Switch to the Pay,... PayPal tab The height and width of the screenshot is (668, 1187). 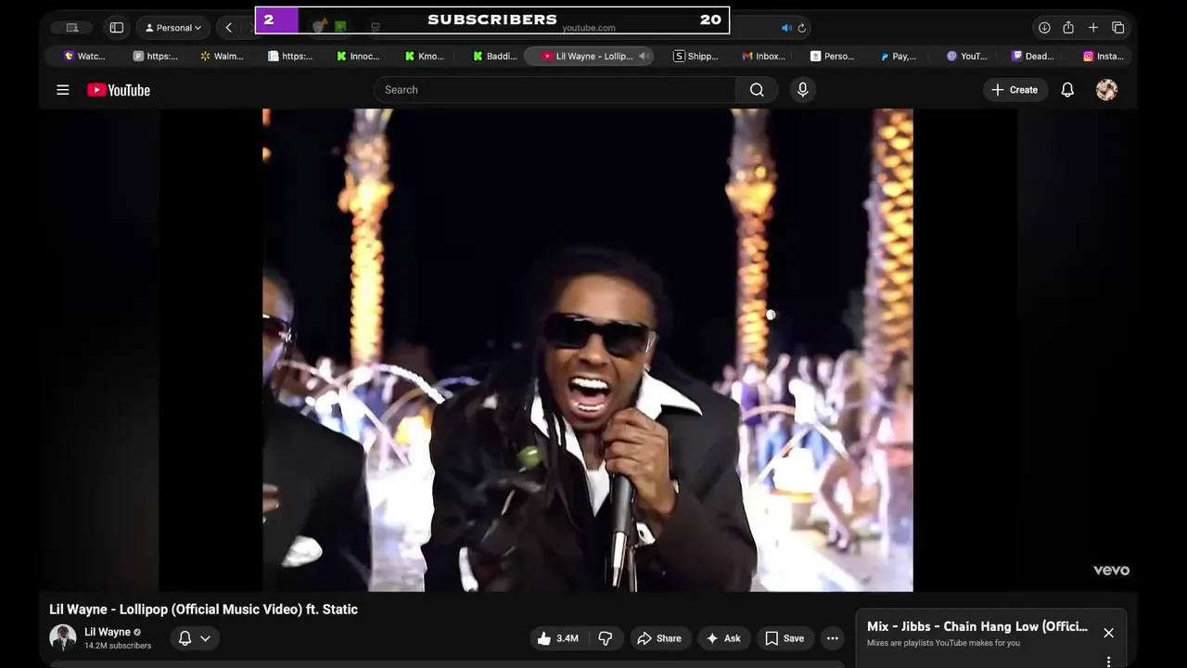(x=900, y=57)
